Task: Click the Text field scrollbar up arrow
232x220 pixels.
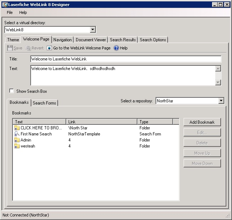Action: pos(218,68)
